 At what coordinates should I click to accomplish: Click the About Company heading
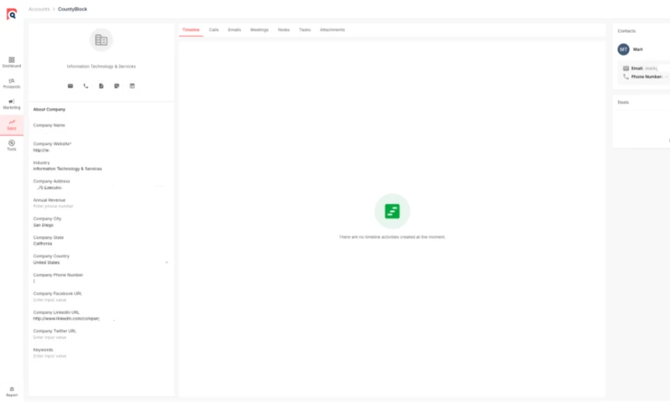49,110
